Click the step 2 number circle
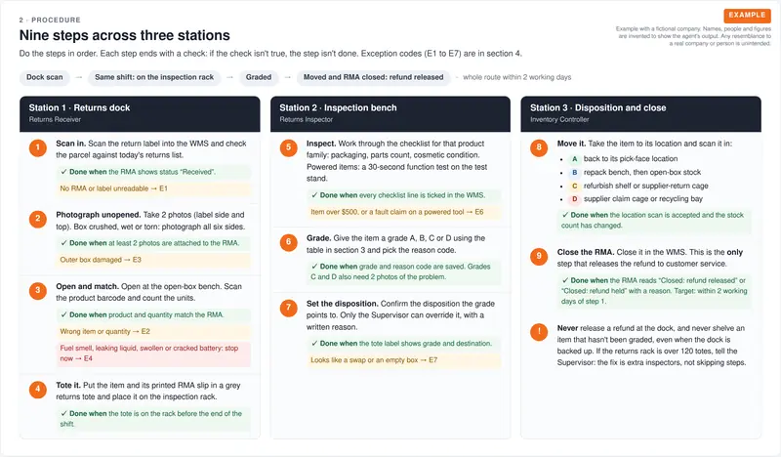This screenshot has height=457, width=781. click(x=38, y=220)
